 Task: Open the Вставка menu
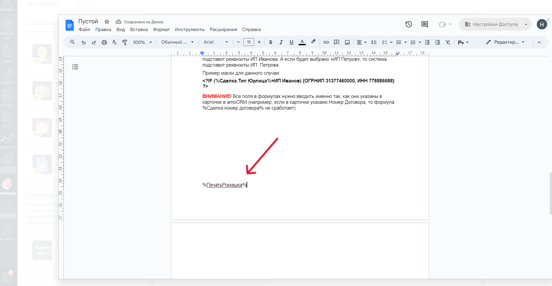click(x=139, y=29)
